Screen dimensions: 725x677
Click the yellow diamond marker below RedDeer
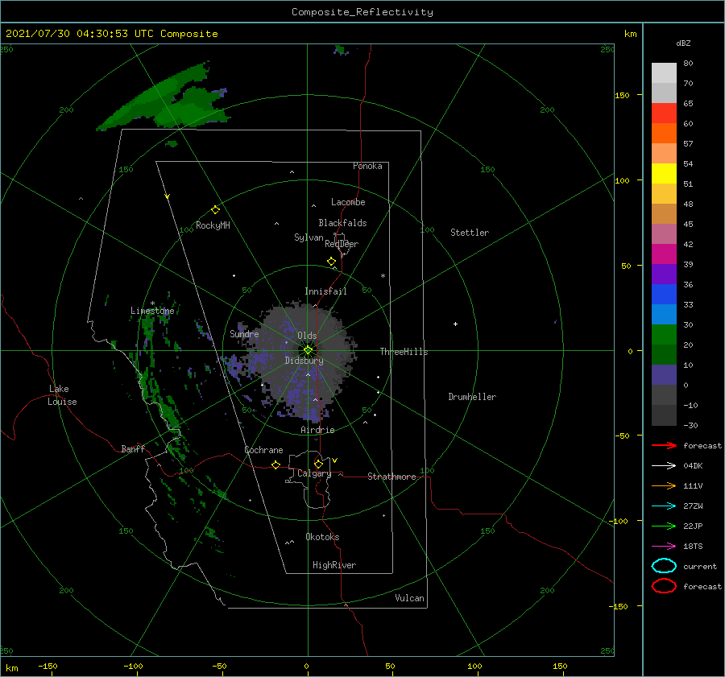(x=331, y=262)
